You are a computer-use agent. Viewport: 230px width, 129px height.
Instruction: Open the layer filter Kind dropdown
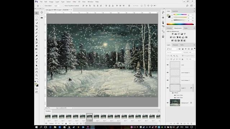pyautogui.click(x=172, y=49)
